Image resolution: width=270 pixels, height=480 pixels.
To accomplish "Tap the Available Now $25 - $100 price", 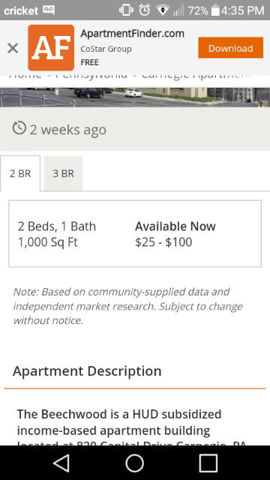I will [x=175, y=234].
